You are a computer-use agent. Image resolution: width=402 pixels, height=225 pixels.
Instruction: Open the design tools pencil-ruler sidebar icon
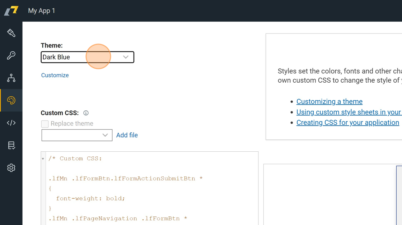pos(11,33)
